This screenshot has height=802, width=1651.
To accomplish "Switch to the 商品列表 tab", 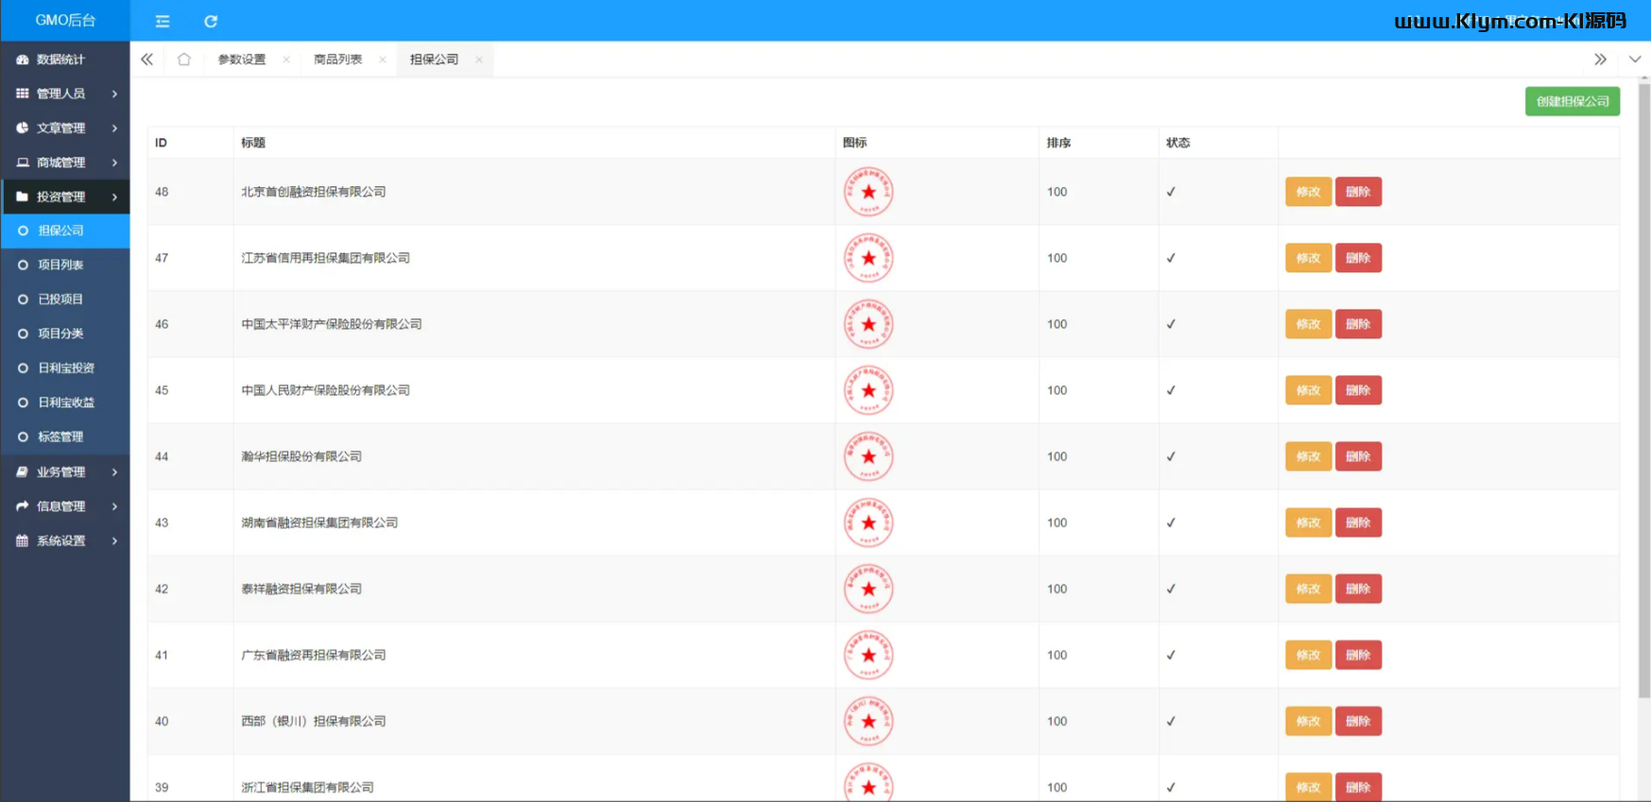I will [x=338, y=60].
